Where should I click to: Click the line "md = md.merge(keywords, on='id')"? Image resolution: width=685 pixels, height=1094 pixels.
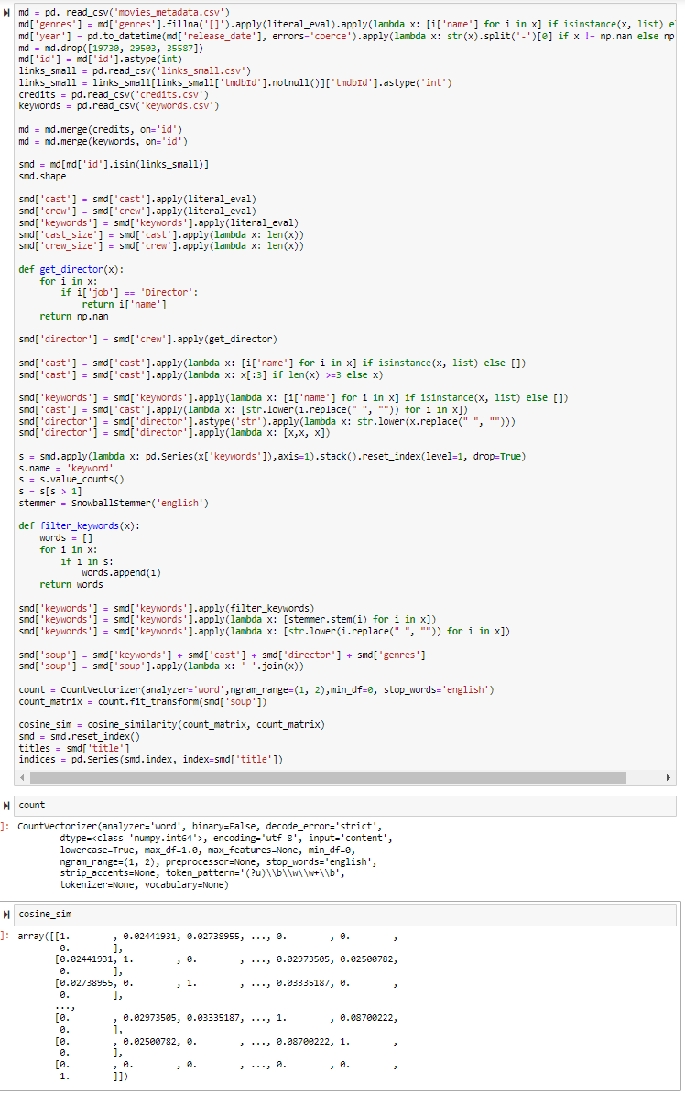pyautogui.click(x=103, y=141)
